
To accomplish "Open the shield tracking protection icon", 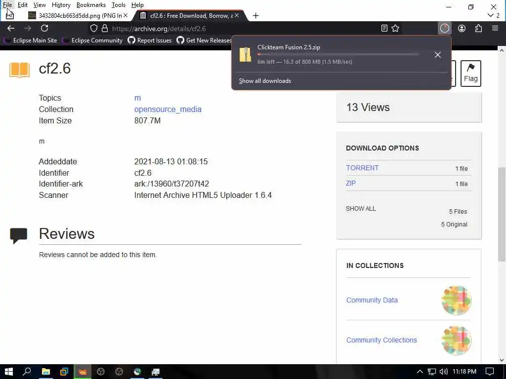I will tap(93, 28).
